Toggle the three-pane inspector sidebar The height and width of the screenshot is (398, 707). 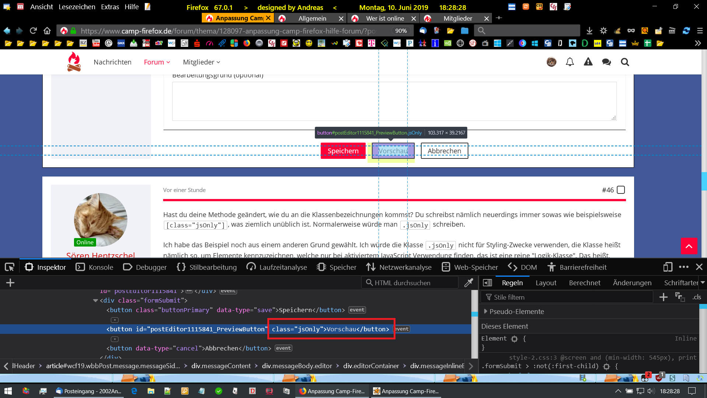(487, 283)
